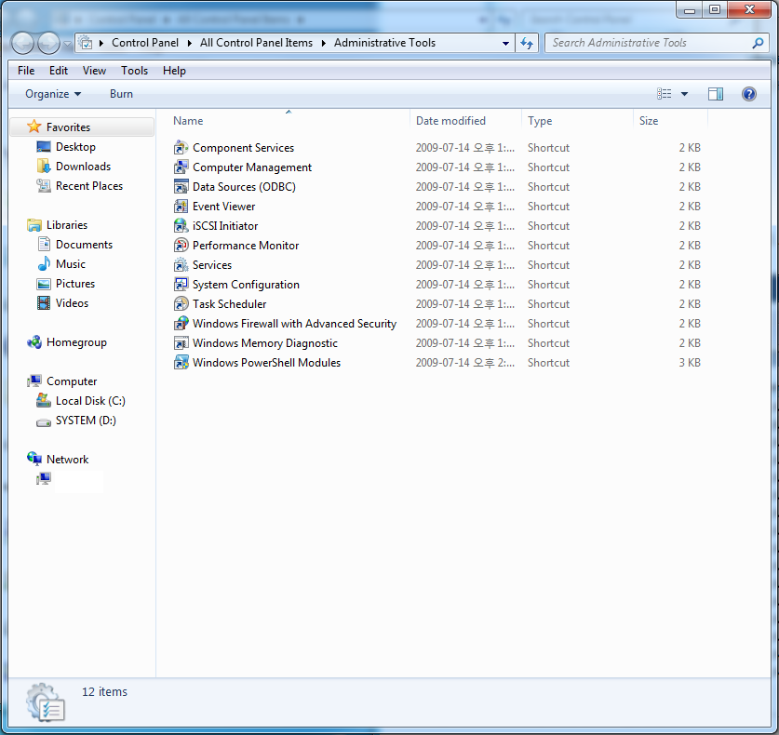
Task: Select Documents in the Libraries tree
Action: (x=84, y=245)
